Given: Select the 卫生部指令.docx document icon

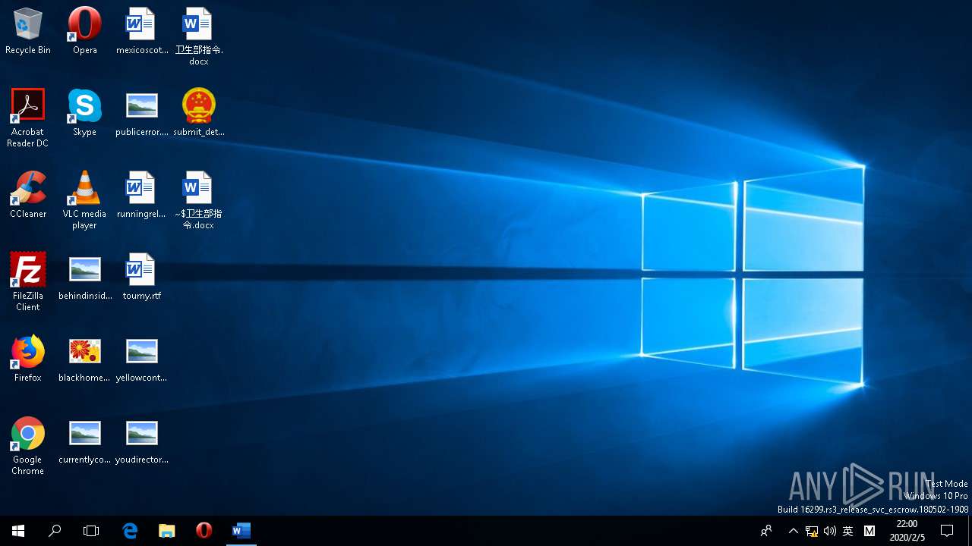Looking at the screenshot, I should tap(198, 36).
